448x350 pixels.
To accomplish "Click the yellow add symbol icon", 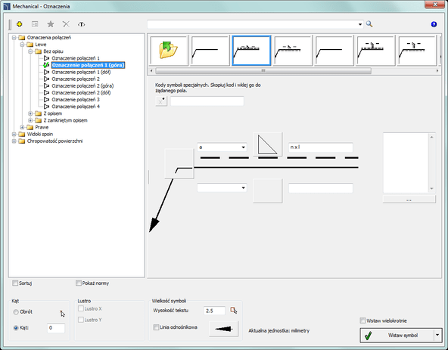I will click(x=20, y=24).
